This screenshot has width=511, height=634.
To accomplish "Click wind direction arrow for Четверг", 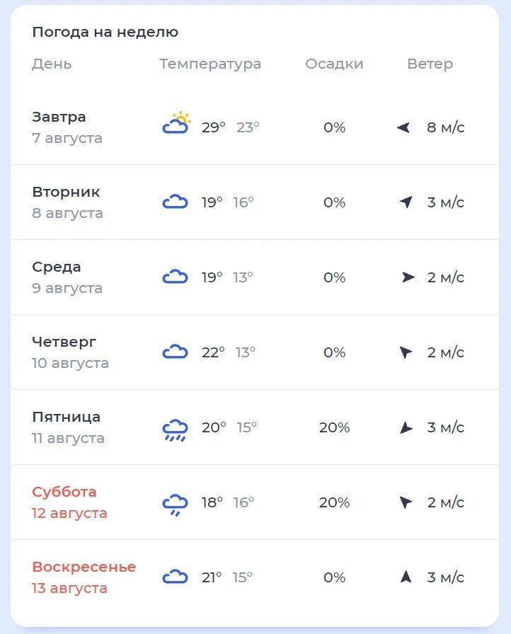I will pyautogui.click(x=406, y=352).
